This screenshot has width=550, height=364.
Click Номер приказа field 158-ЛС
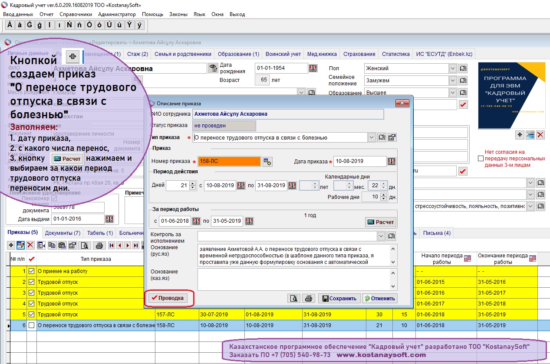(229, 162)
